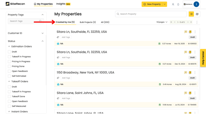
Task: Select the Created by me (5) tab
Action: (x=65, y=22)
